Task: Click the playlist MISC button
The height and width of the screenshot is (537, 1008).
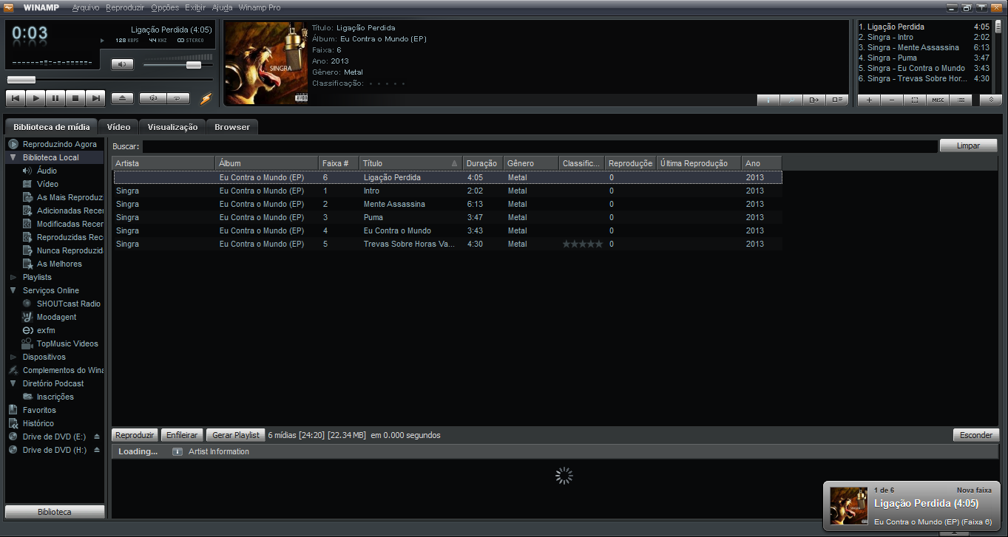Action: pyautogui.click(x=938, y=100)
